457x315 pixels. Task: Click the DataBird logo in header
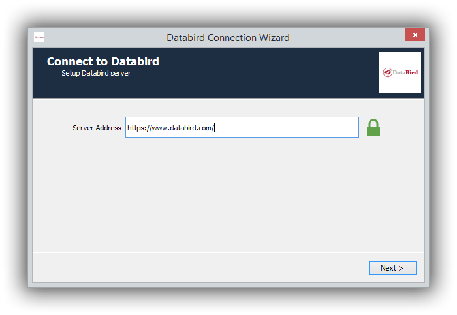point(400,72)
